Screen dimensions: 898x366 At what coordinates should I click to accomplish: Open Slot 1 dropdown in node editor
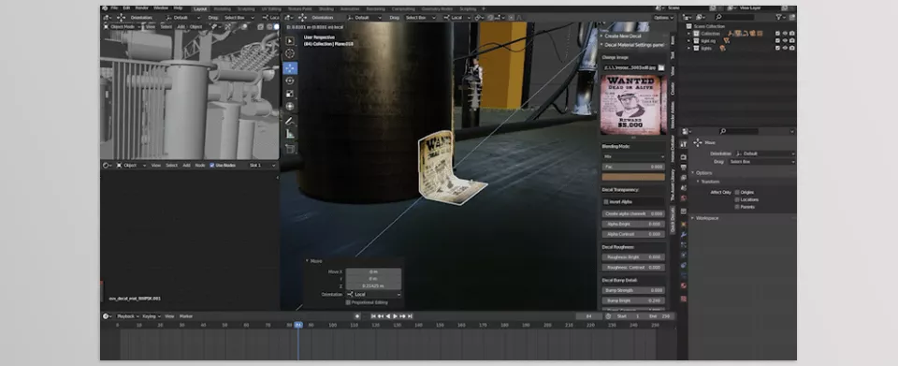262,165
